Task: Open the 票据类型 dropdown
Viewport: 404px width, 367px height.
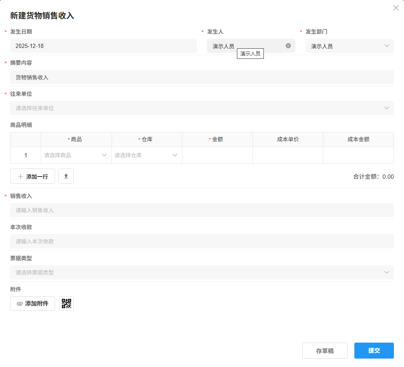Action: [202, 272]
